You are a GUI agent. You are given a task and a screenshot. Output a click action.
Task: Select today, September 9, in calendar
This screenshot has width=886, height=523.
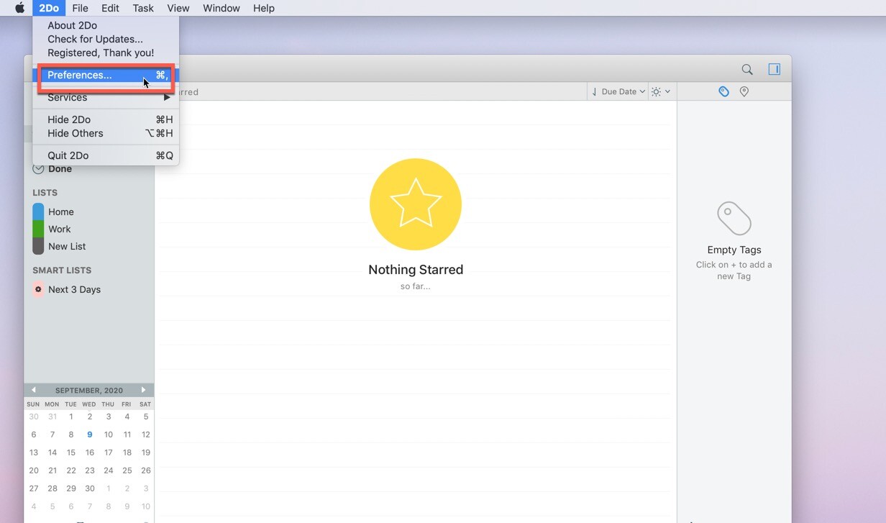tap(90, 435)
